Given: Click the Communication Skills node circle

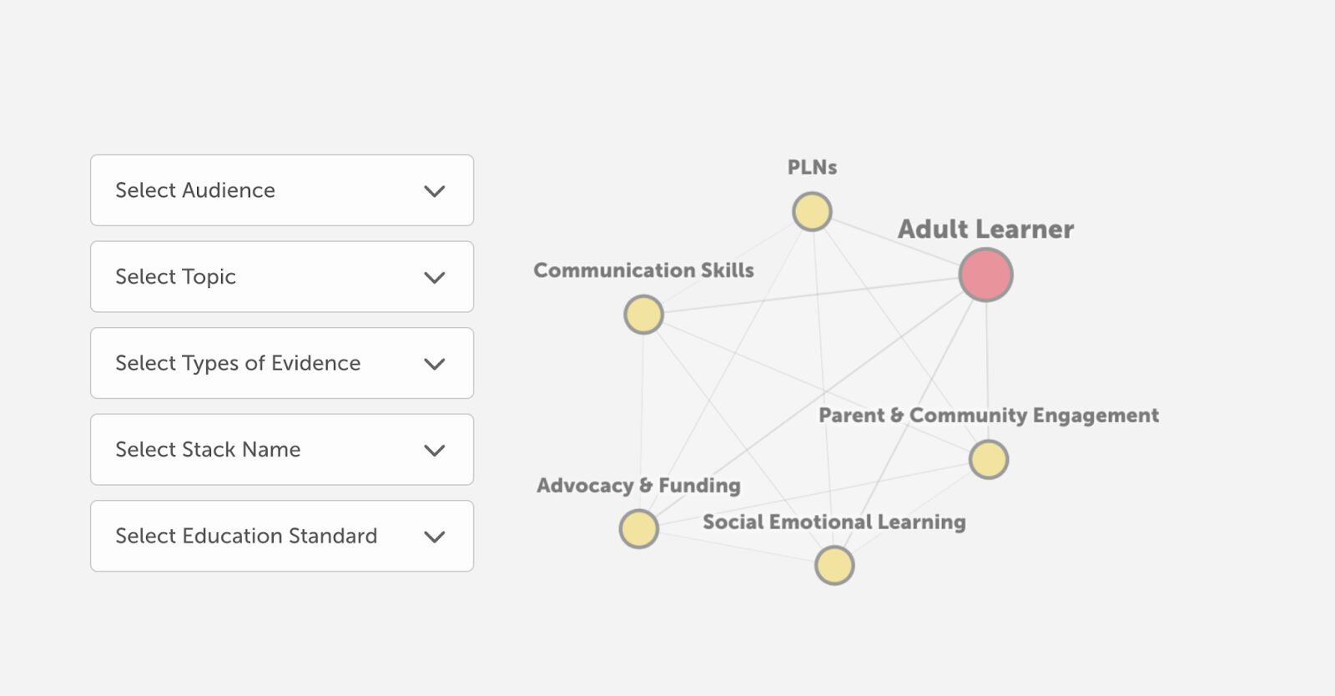Looking at the screenshot, I should coord(643,315).
